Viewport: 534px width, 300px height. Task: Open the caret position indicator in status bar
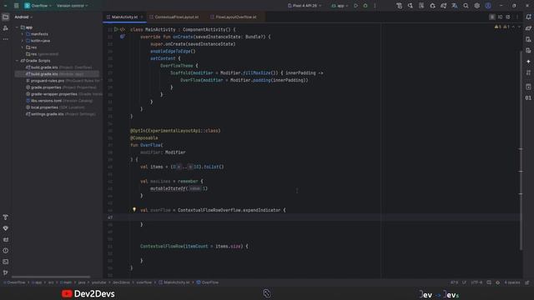pyautogui.click(x=454, y=282)
